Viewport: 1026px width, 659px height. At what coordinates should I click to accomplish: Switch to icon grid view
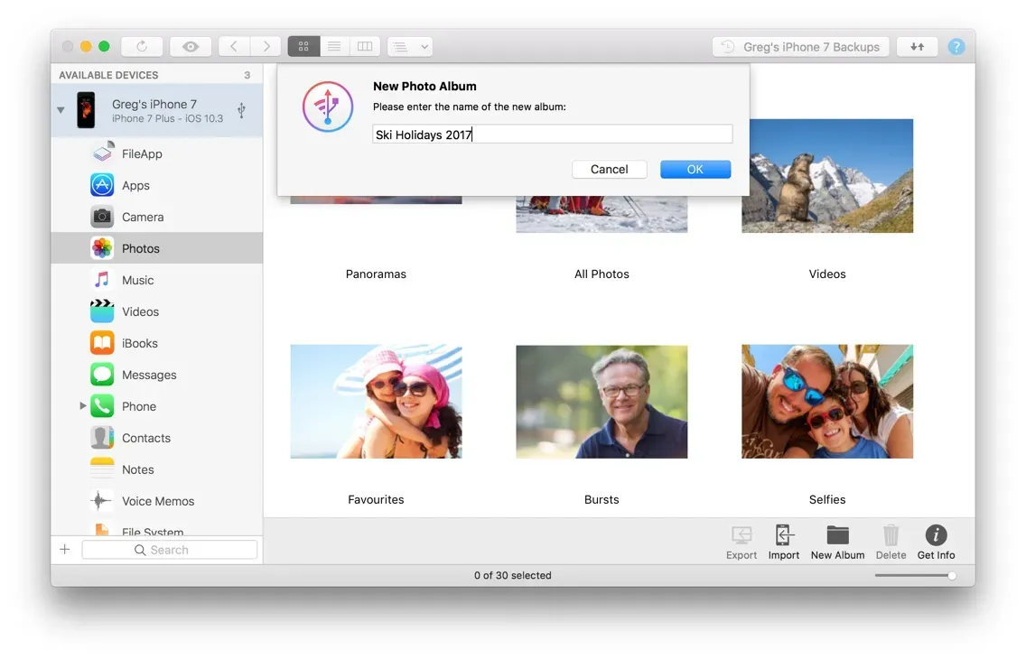point(303,46)
